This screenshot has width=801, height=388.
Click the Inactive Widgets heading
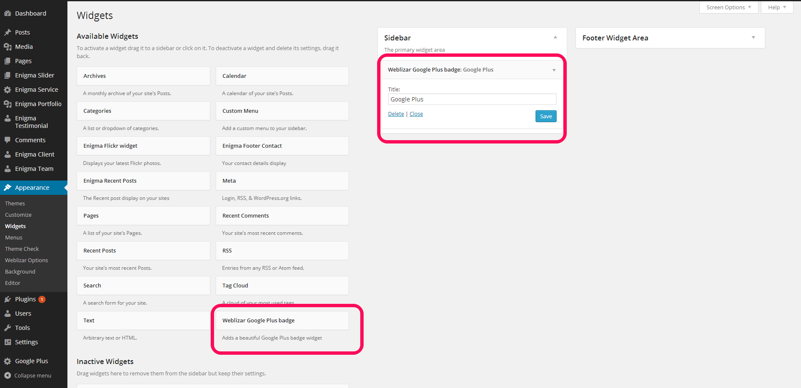pyautogui.click(x=105, y=361)
